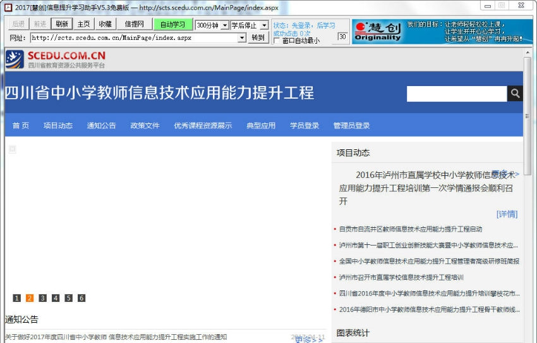The width and height of the screenshot is (537, 343).
Task: Click the search magnifier icon
Action: [516, 94]
